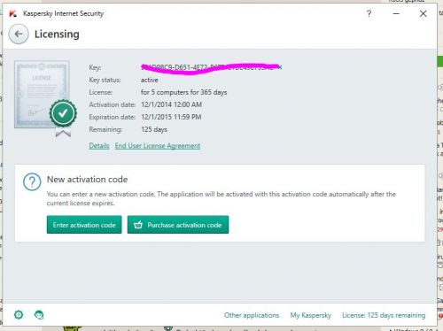Go back using the arrow button

pyautogui.click(x=19, y=35)
